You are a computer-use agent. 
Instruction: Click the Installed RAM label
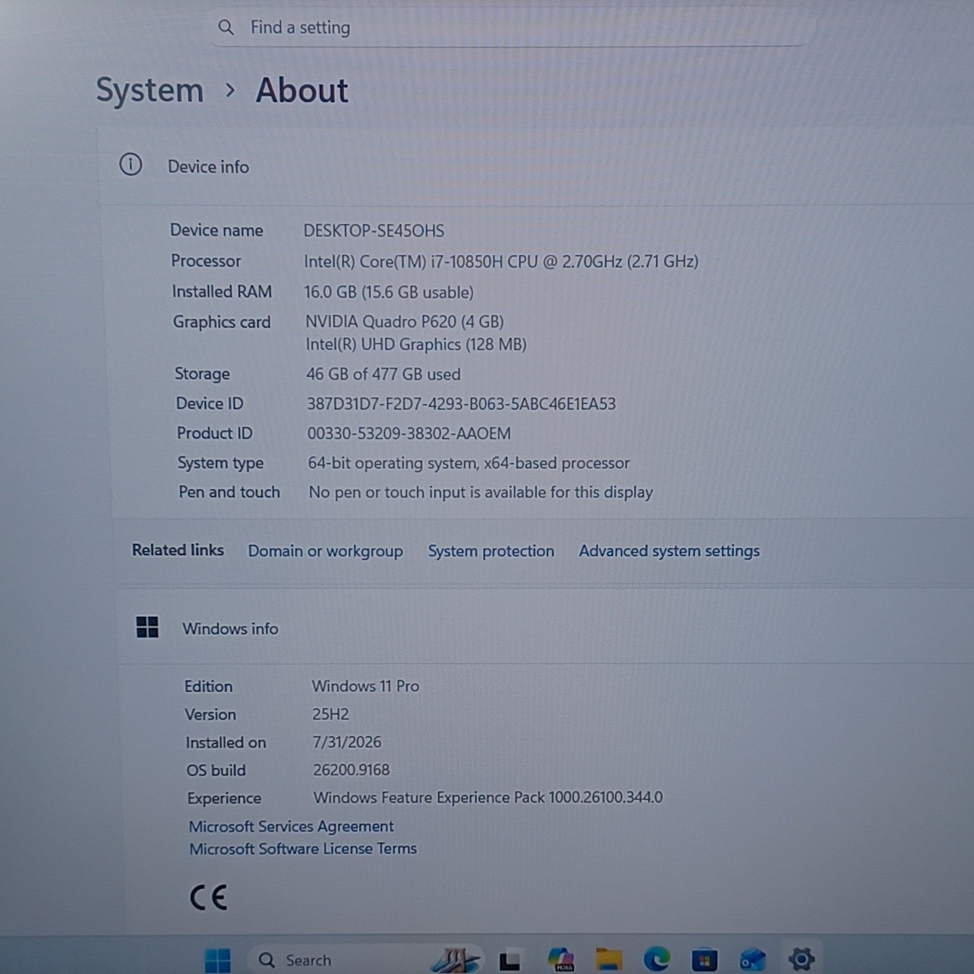click(222, 292)
